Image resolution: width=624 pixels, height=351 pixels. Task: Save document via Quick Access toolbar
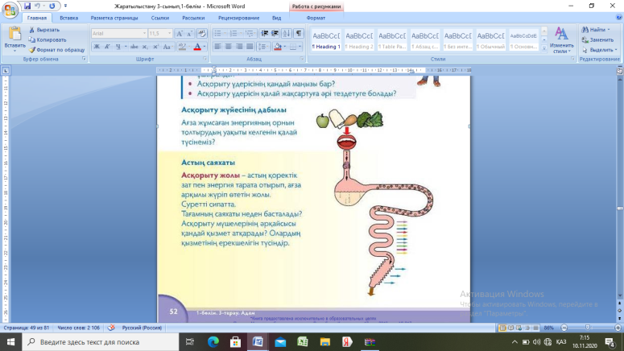coord(27,6)
